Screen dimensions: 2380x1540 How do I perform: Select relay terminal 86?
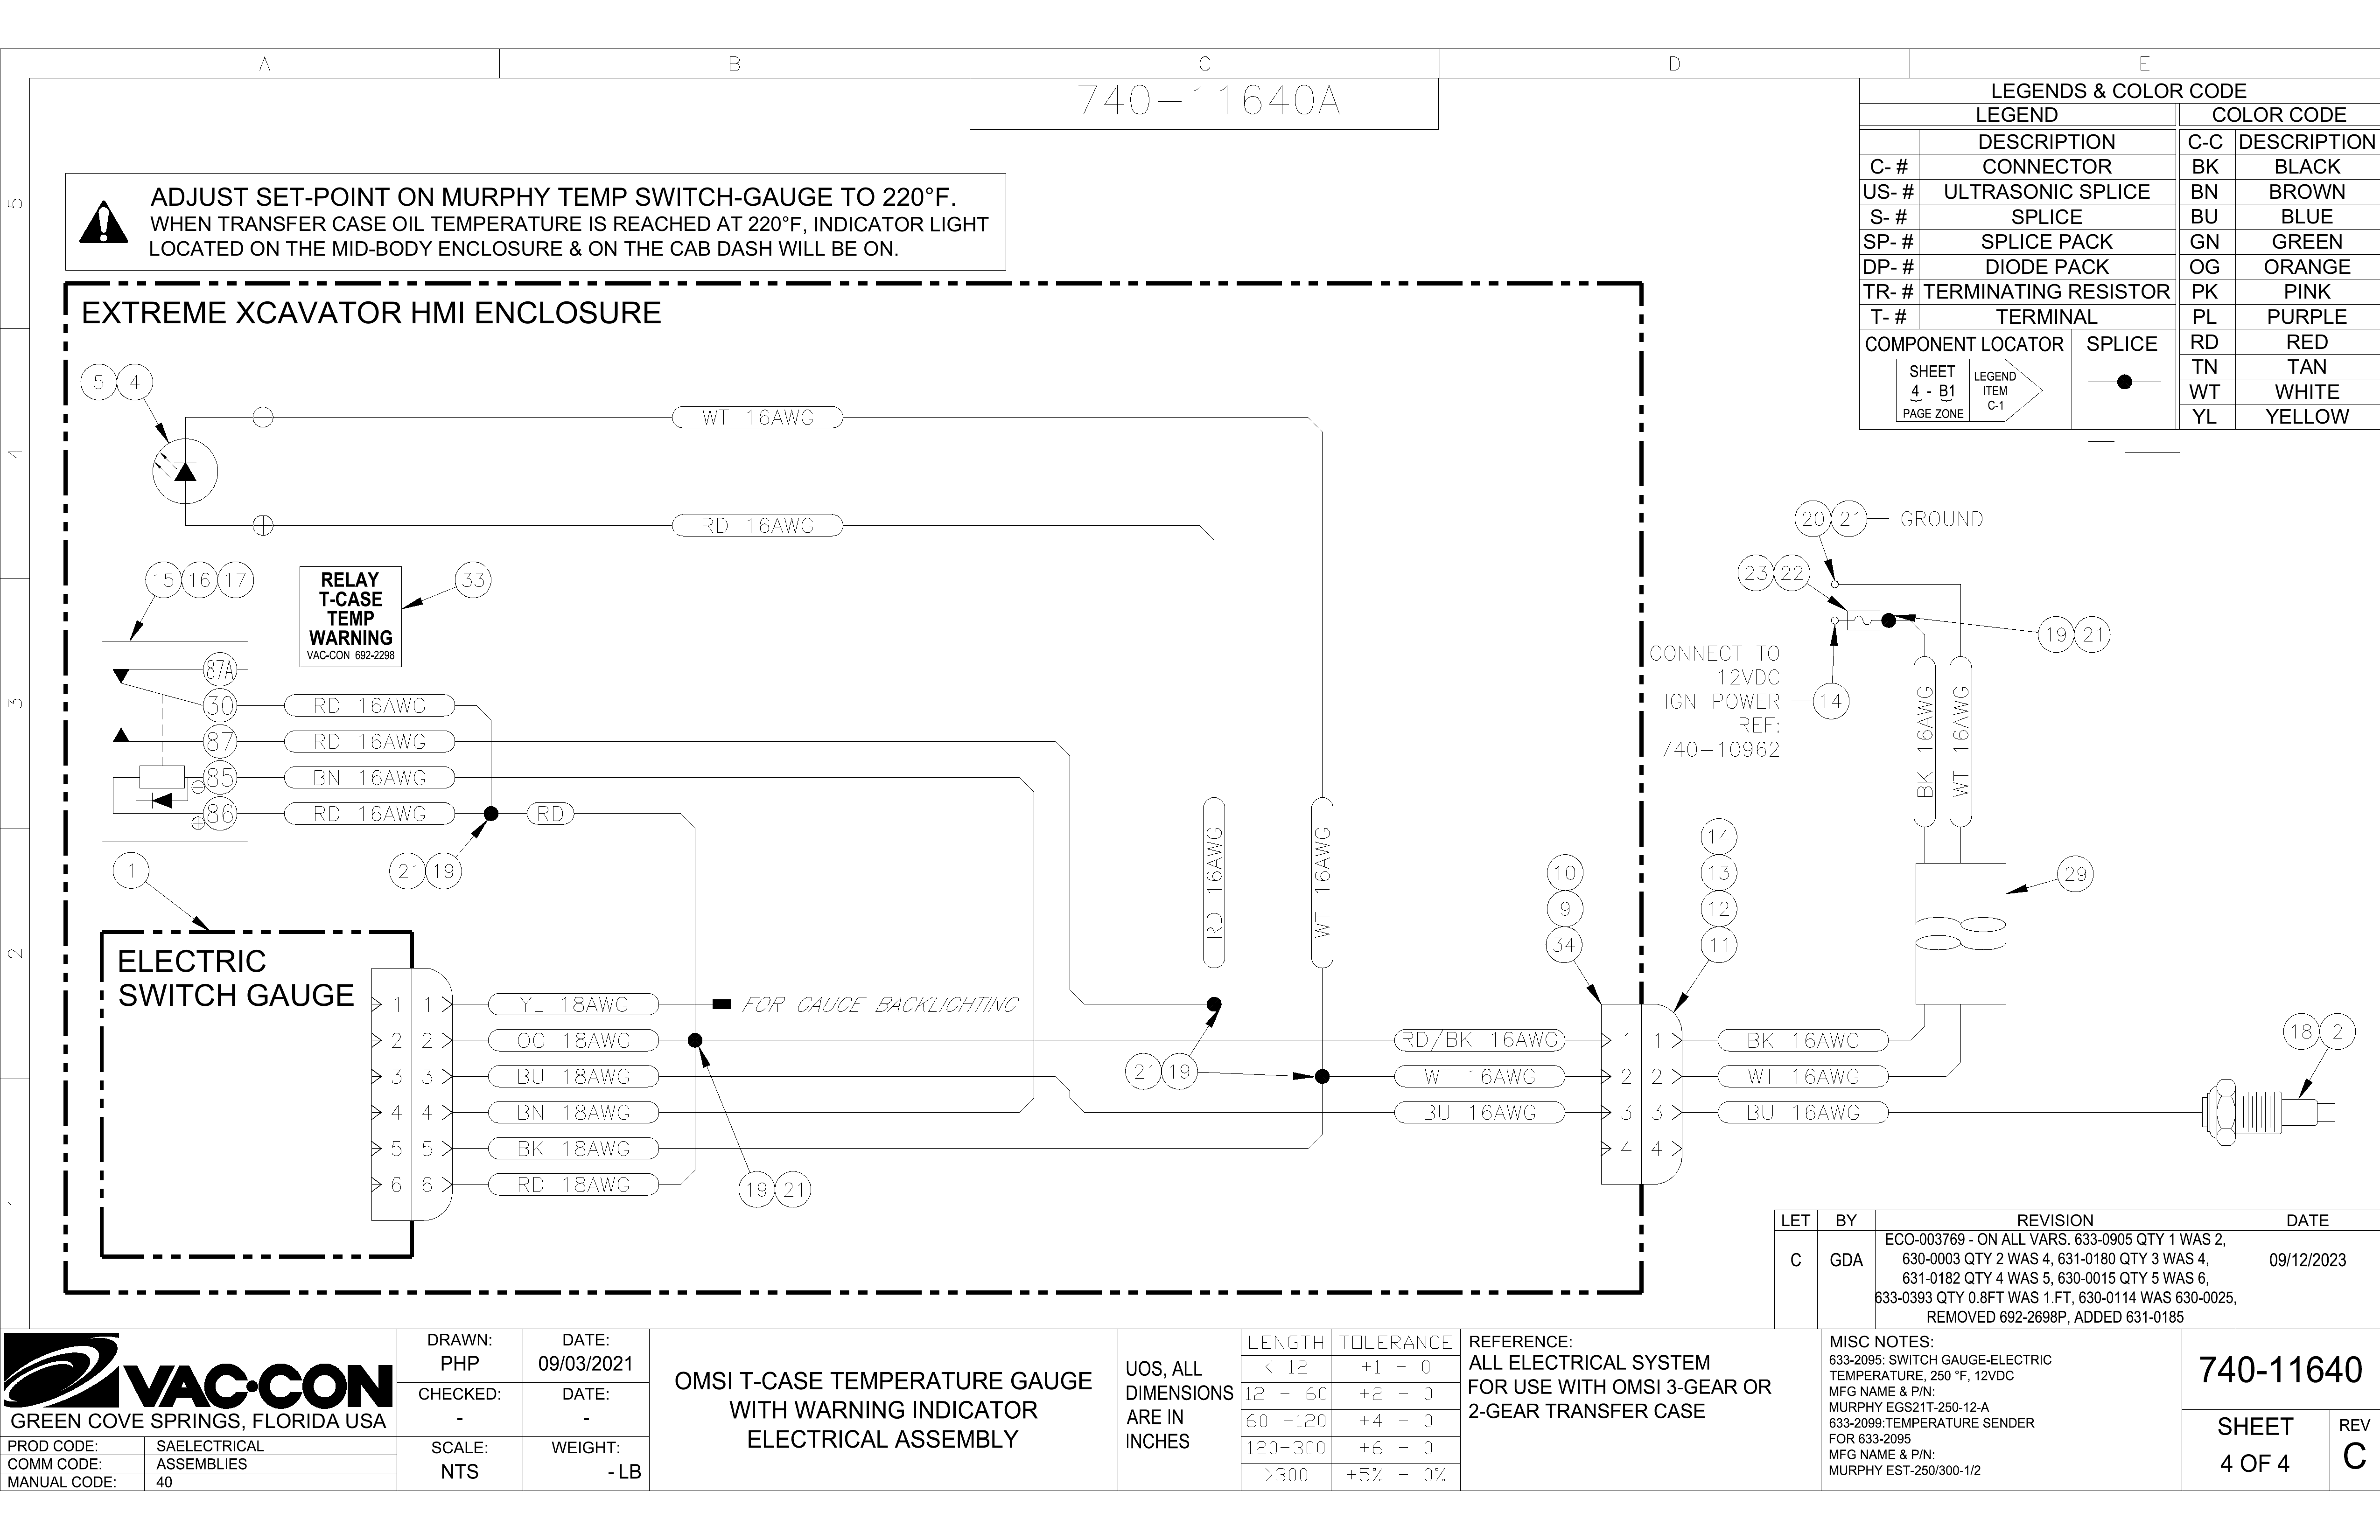(220, 813)
